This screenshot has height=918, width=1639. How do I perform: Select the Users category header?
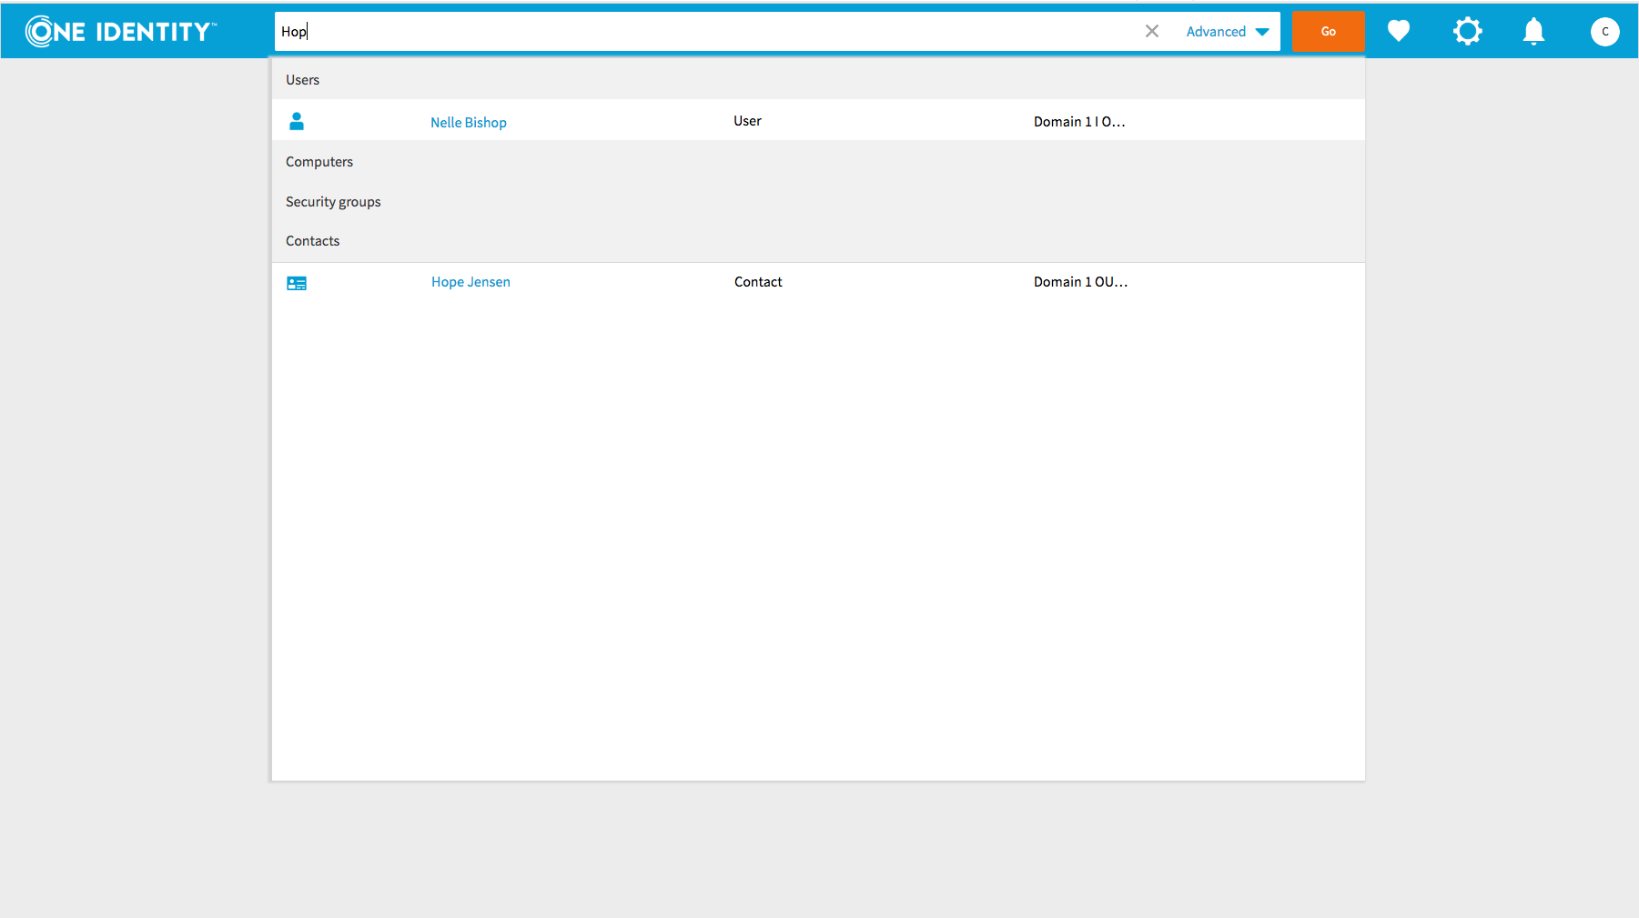pos(818,80)
